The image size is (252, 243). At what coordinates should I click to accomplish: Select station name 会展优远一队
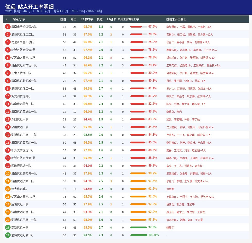coord(20,127)
